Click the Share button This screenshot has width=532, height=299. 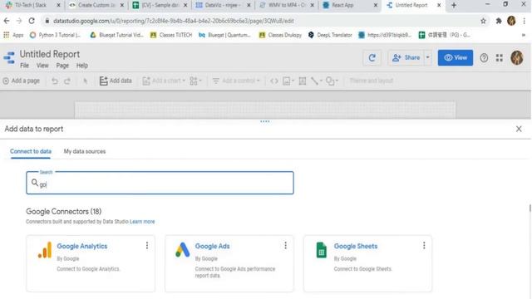(406, 57)
